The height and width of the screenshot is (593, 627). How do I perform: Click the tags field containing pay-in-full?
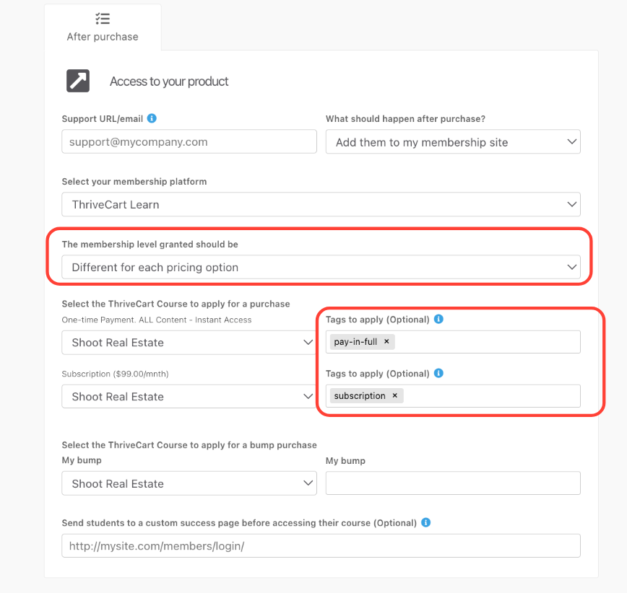point(488,342)
